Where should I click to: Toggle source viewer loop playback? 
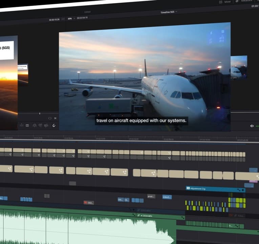click(x=50, y=118)
